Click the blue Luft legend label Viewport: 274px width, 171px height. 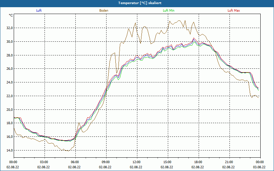point(39,11)
